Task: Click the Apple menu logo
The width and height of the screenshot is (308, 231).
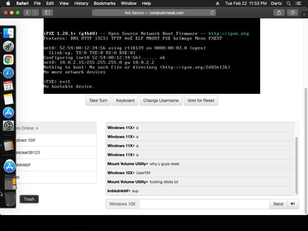Action: [x=8, y=3]
